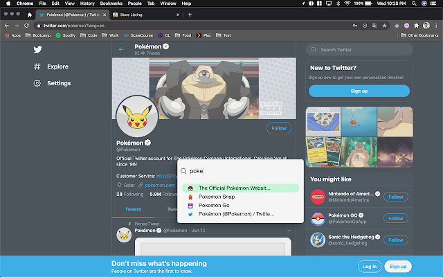Click the browser forward button
This screenshot has width=443, height=277.
pos(17,26)
